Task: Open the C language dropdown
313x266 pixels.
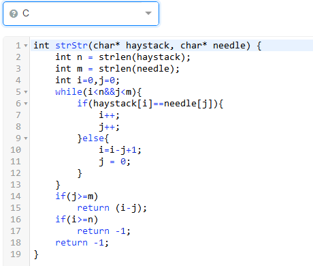Action: (x=81, y=14)
